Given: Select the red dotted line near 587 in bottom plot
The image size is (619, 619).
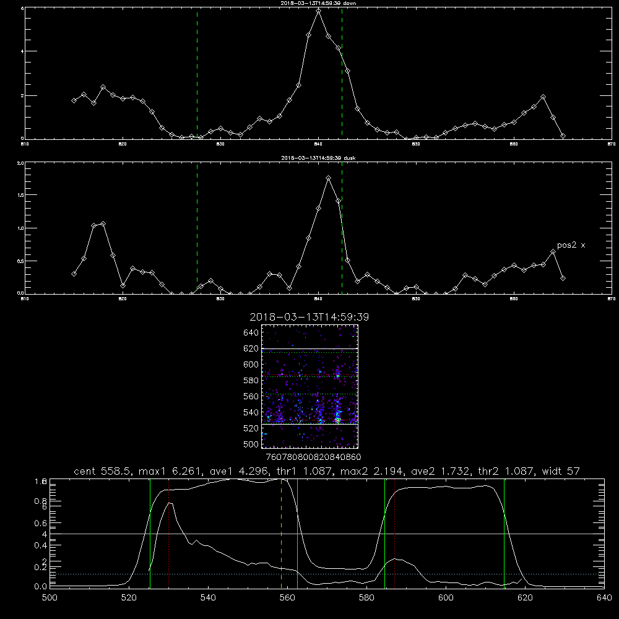Looking at the screenshot, I should 394,533.
